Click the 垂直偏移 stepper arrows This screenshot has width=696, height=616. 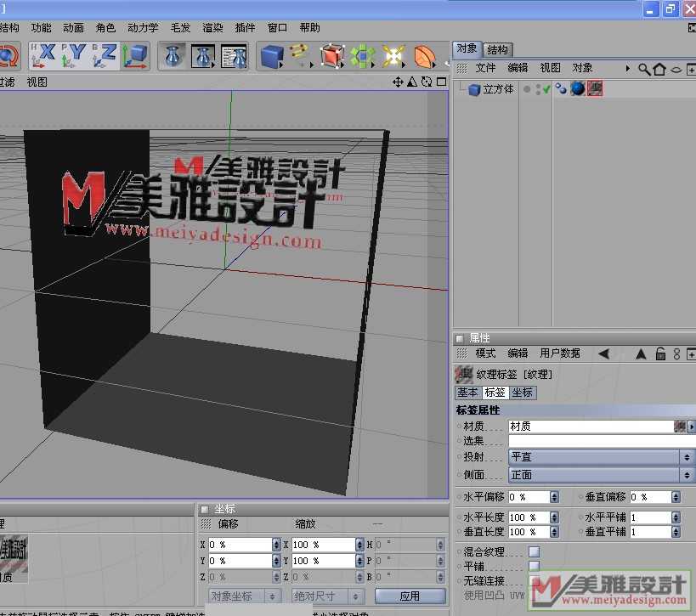tap(676, 497)
